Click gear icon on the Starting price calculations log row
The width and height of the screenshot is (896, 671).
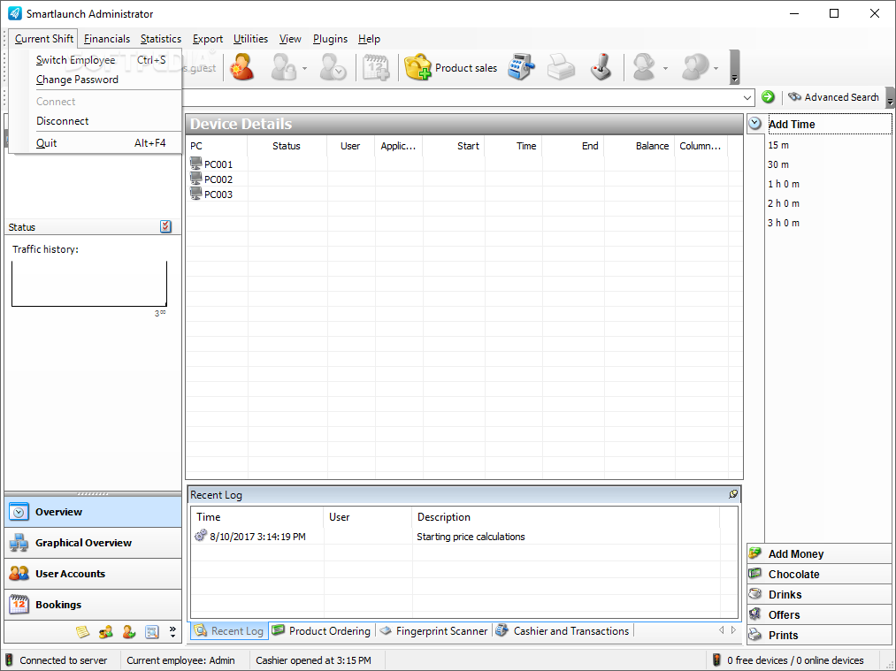pyautogui.click(x=201, y=536)
